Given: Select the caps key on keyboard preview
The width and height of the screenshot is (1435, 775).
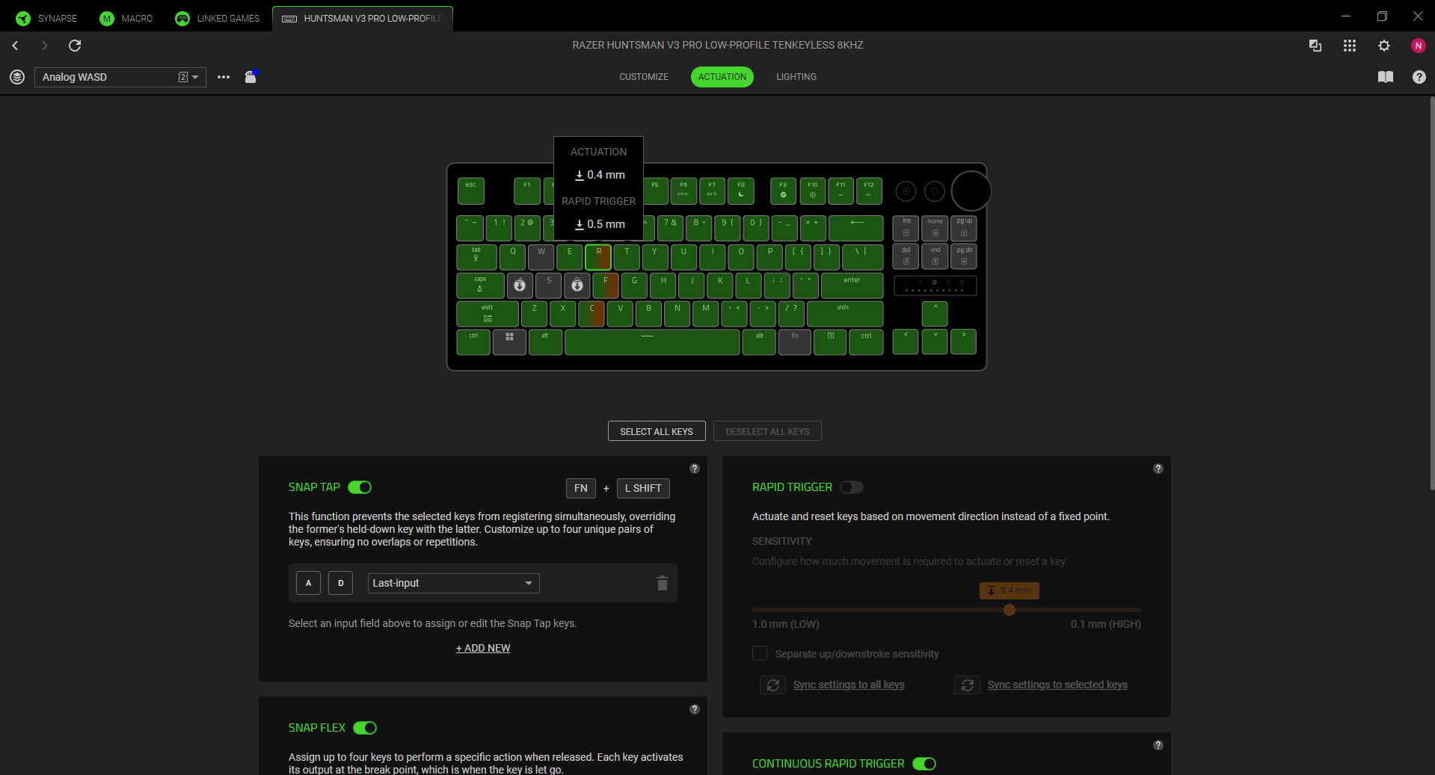Looking at the screenshot, I should (x=480, y=285).
